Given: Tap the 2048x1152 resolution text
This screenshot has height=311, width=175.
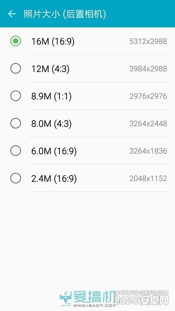Looking at the screenshot, I should [148, 178].
